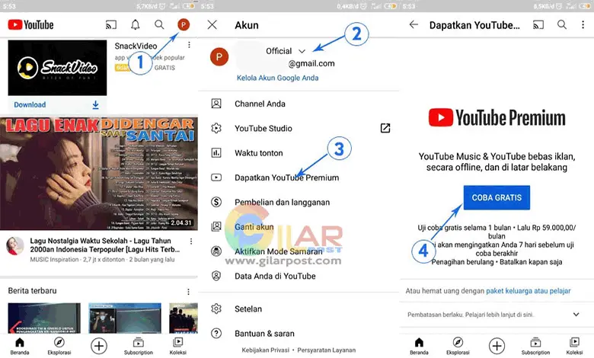Expand Pembatasan berlaku details chevron
This screenshot has width=594, height=358.
click(x=576, y=315)
